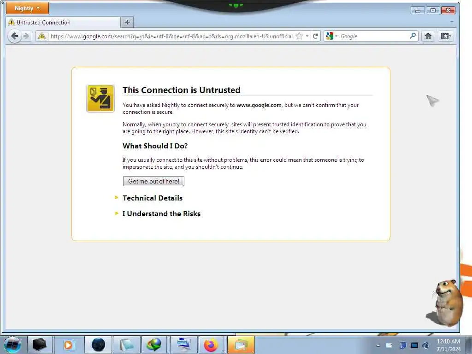Viewport: 472px width, 354px height.
Task: Reload the page with refresh icon
Action: pyautogui.click(x=315, y=36)
